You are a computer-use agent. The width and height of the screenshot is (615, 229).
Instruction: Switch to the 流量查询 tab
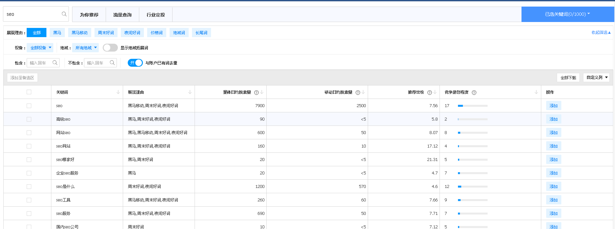tap(122, 15)
